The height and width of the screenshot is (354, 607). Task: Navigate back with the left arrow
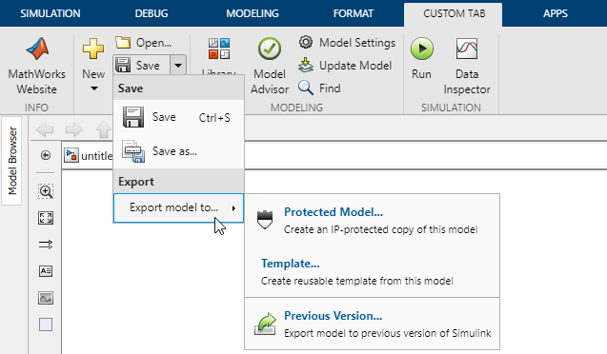tap(45, 129)
